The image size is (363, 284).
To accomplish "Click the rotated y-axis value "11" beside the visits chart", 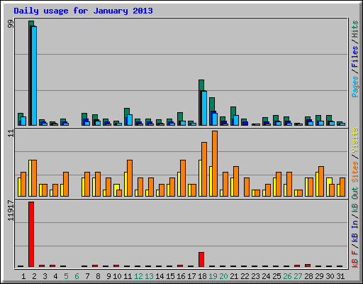I will click(x=11, y=133).
